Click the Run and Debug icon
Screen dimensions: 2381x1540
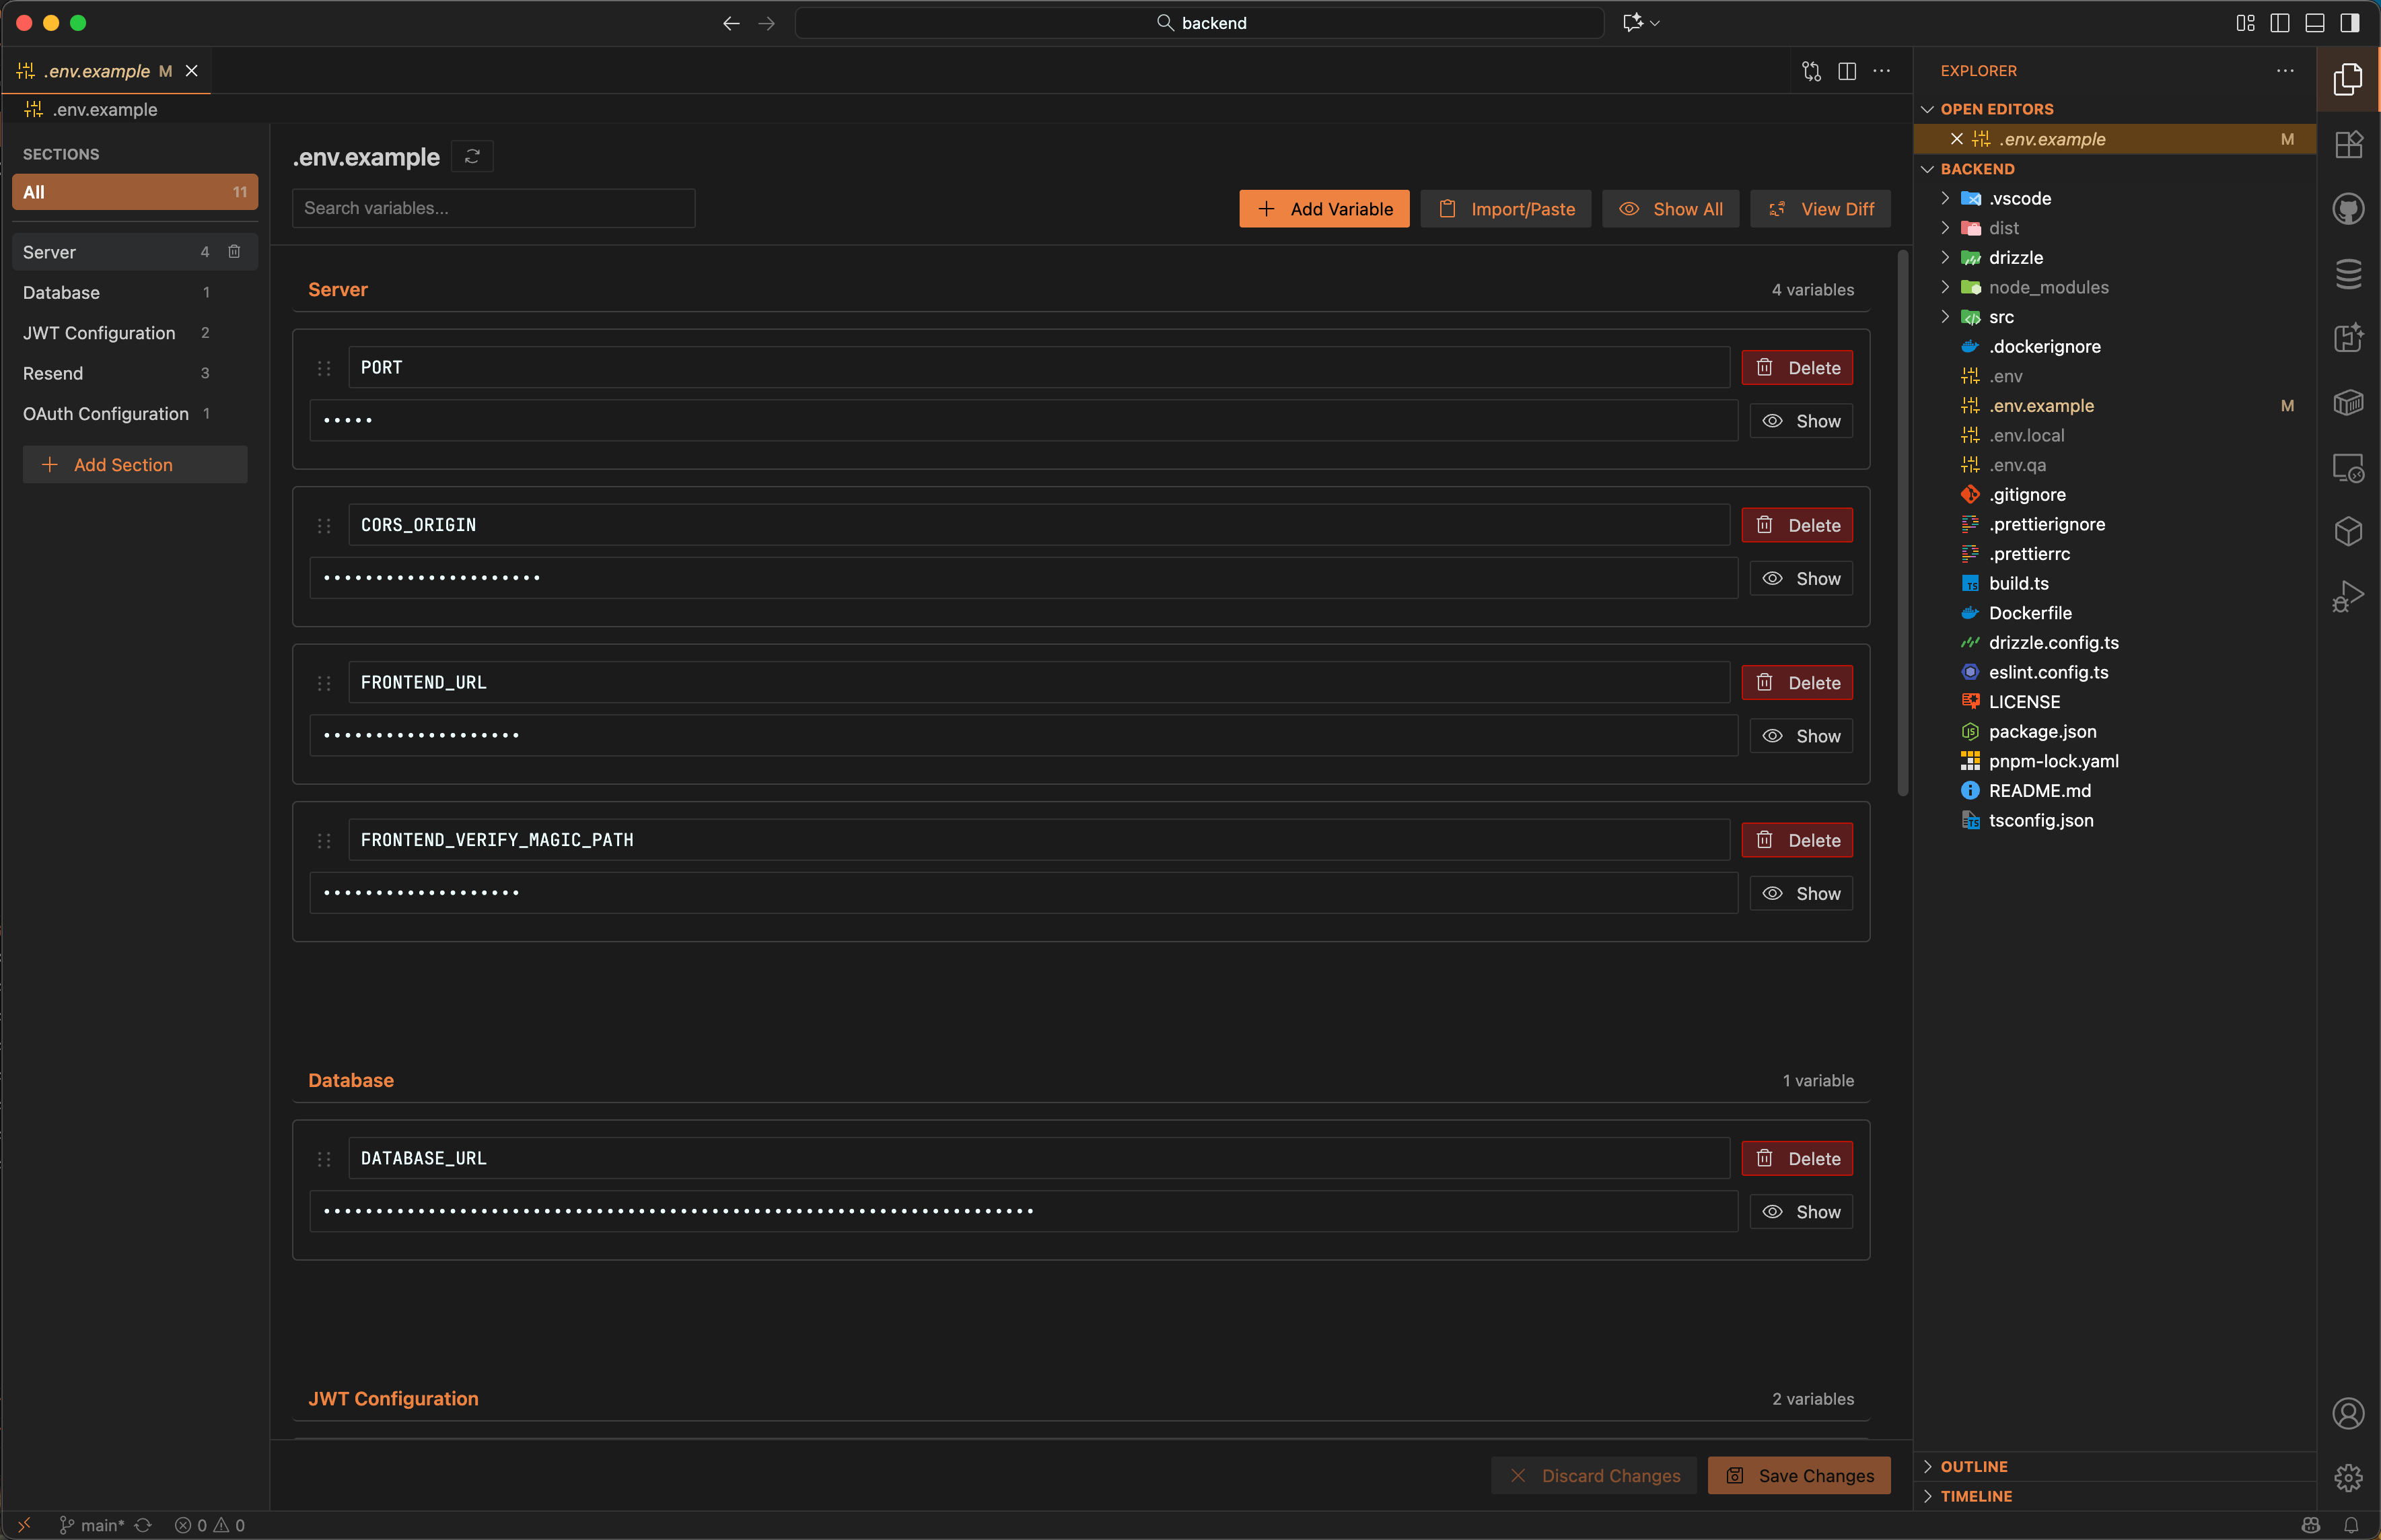pos(2348,596)
